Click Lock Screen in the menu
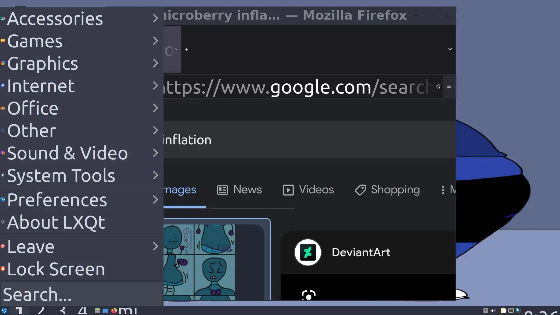The image size is (560, 315). click(56, 269)
